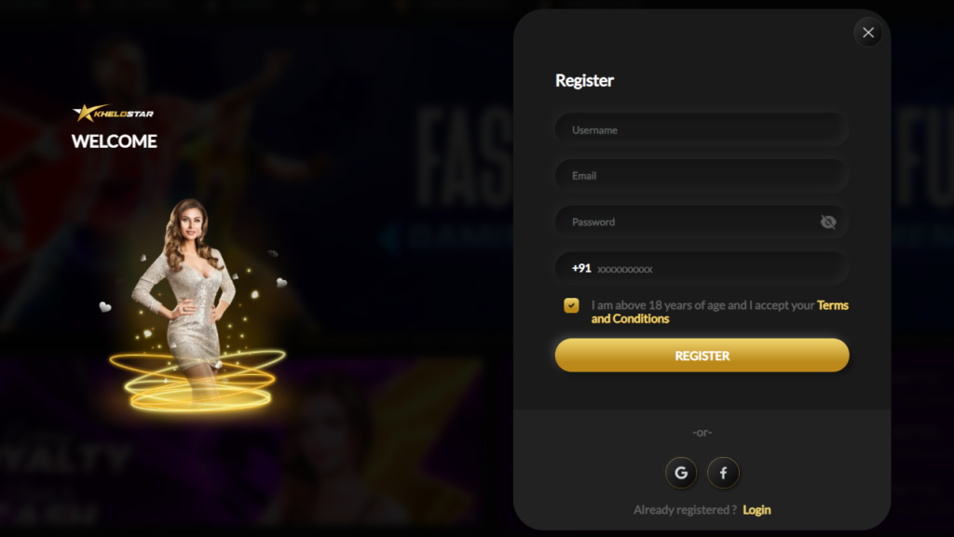Open the Terms and Conditions link
Screen dimensions: 954x537
(720, 312)
